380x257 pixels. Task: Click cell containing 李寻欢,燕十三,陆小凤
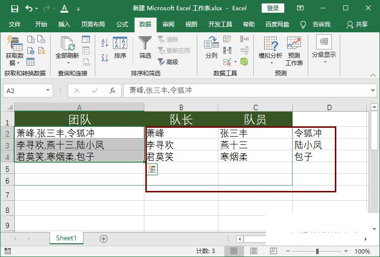pos(80,144)
